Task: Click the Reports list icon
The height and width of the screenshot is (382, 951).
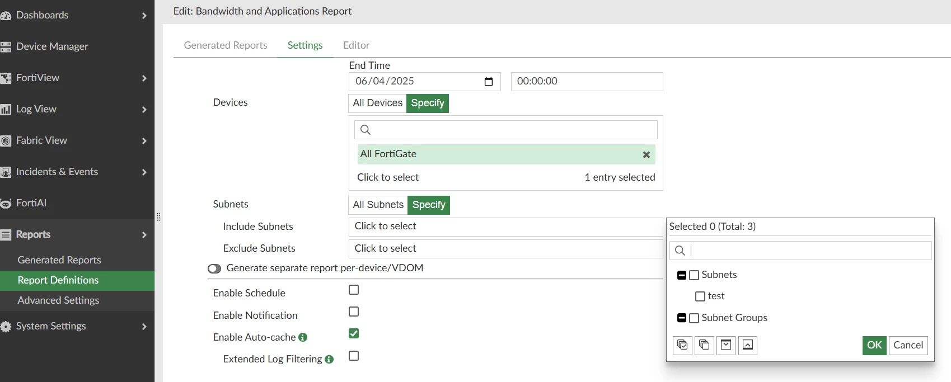Action: [x=6, y=235]
